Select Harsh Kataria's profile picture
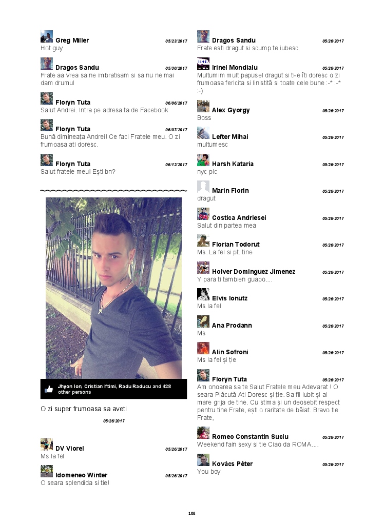Viewport: 384px width, 525px height. (x=203, y=160)
